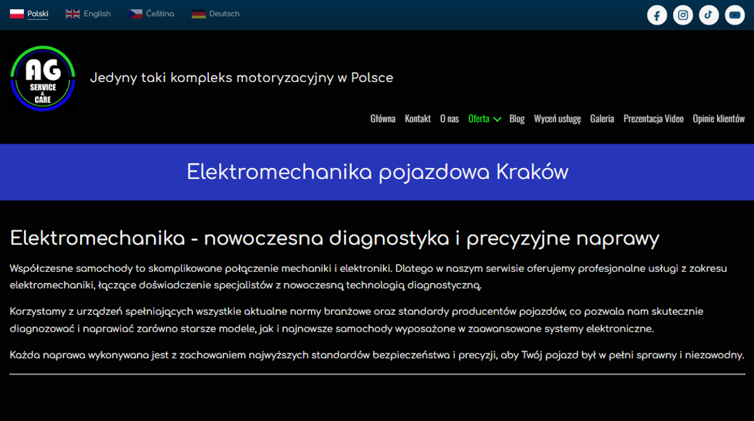Click the paragraph starting 'Korzystamy z urządzeń spełniających'
The image size is (754, 421).
tap(356, 320)
